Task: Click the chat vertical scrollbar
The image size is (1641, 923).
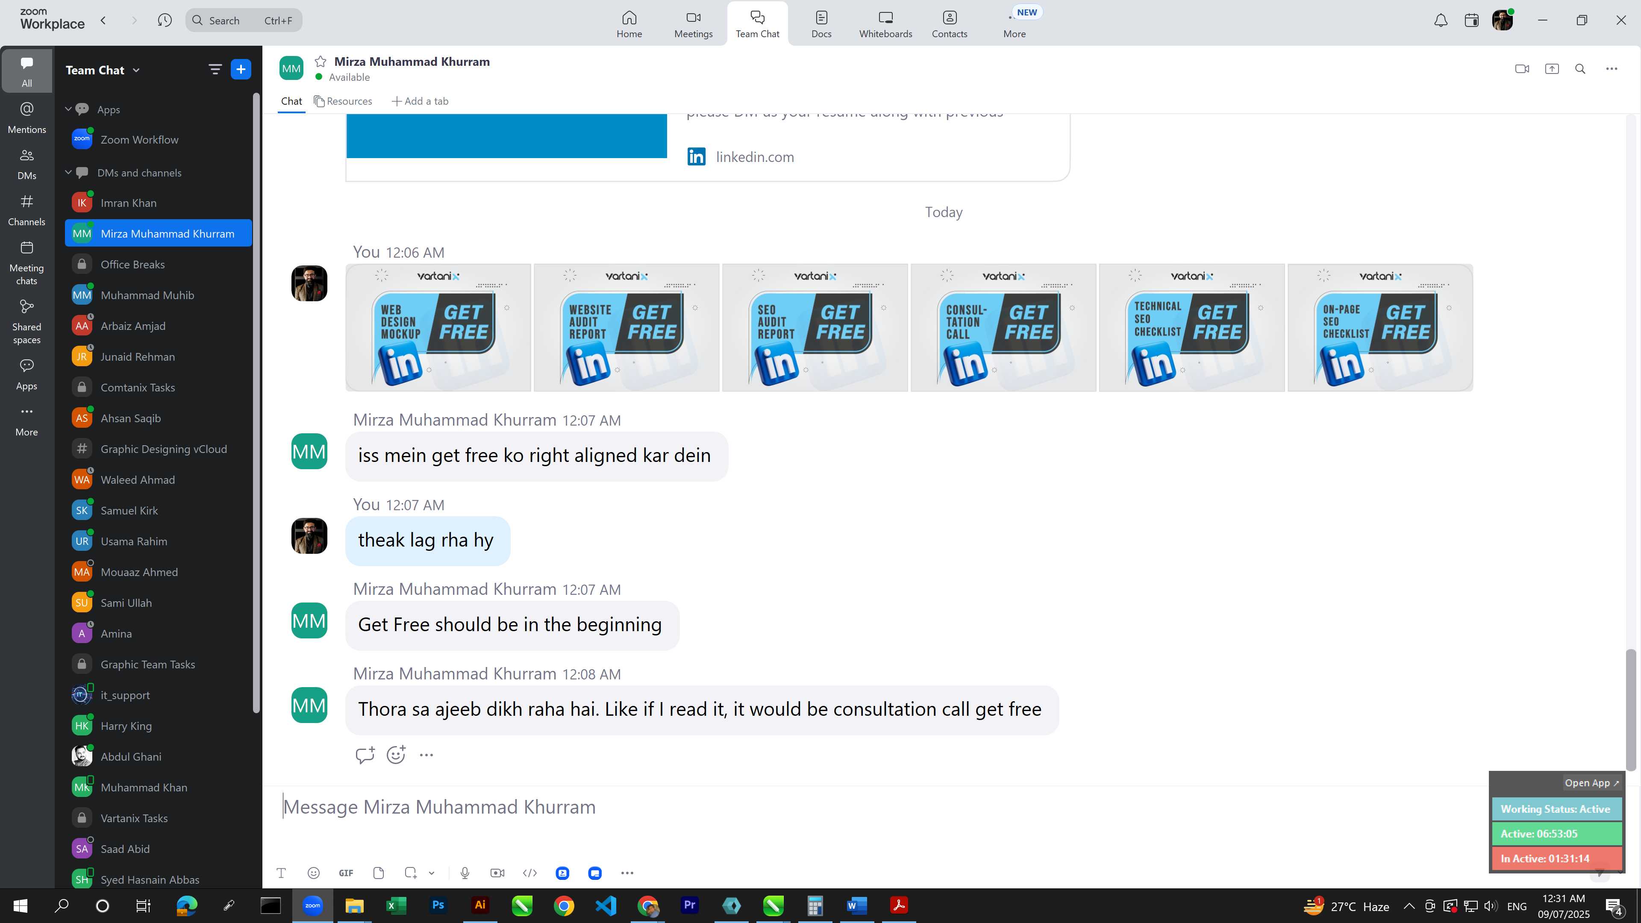Action: (x=1631, y=710)
